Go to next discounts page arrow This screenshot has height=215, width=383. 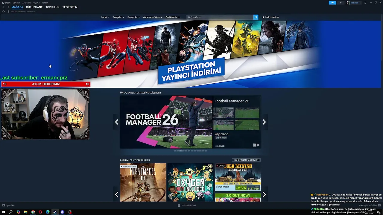pyautogui.click(x=264, y=194)
